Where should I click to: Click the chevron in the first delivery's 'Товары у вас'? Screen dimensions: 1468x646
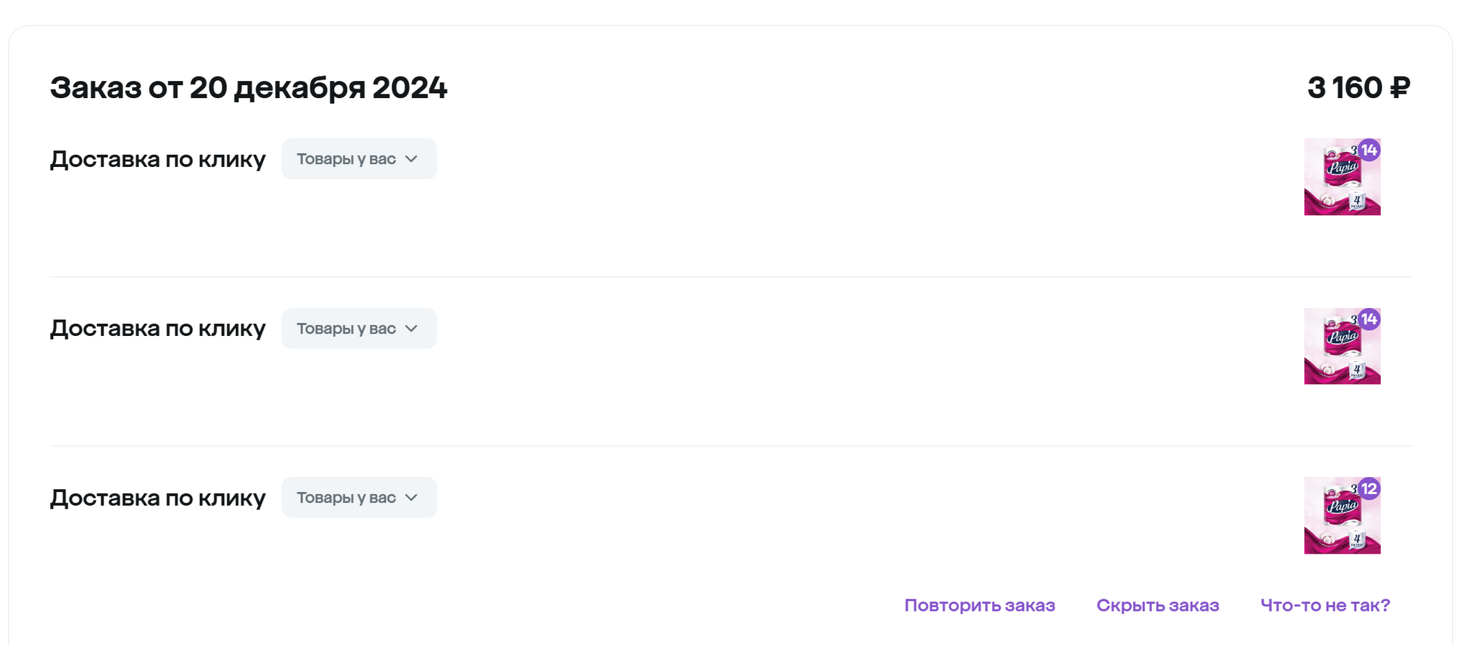point(411,159)
